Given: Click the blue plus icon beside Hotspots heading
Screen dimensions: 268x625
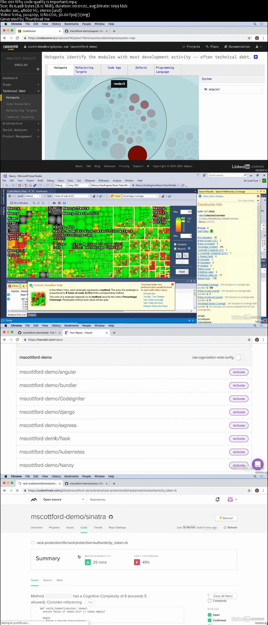Looking at the screenshot, I should [256, 57].
